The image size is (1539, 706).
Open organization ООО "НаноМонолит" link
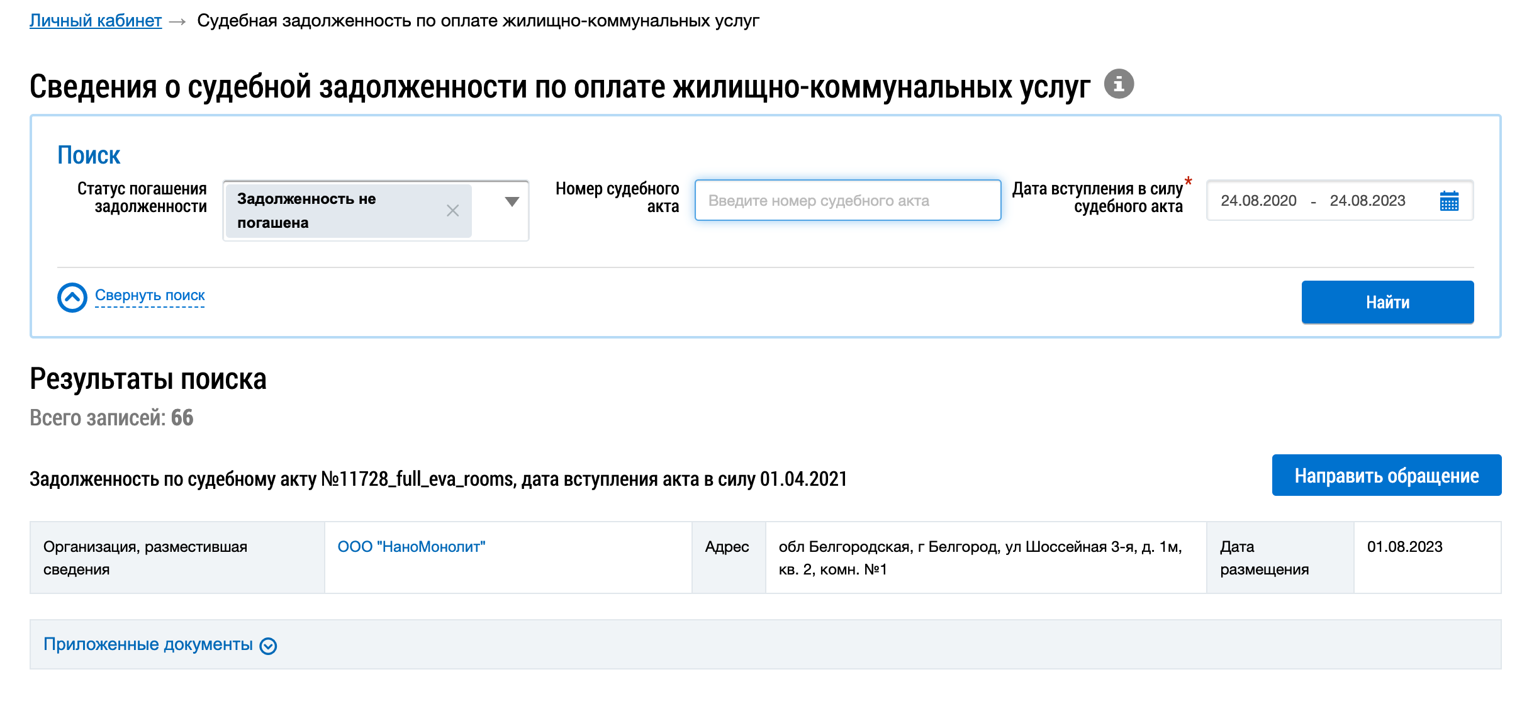[x=411, y=547]
